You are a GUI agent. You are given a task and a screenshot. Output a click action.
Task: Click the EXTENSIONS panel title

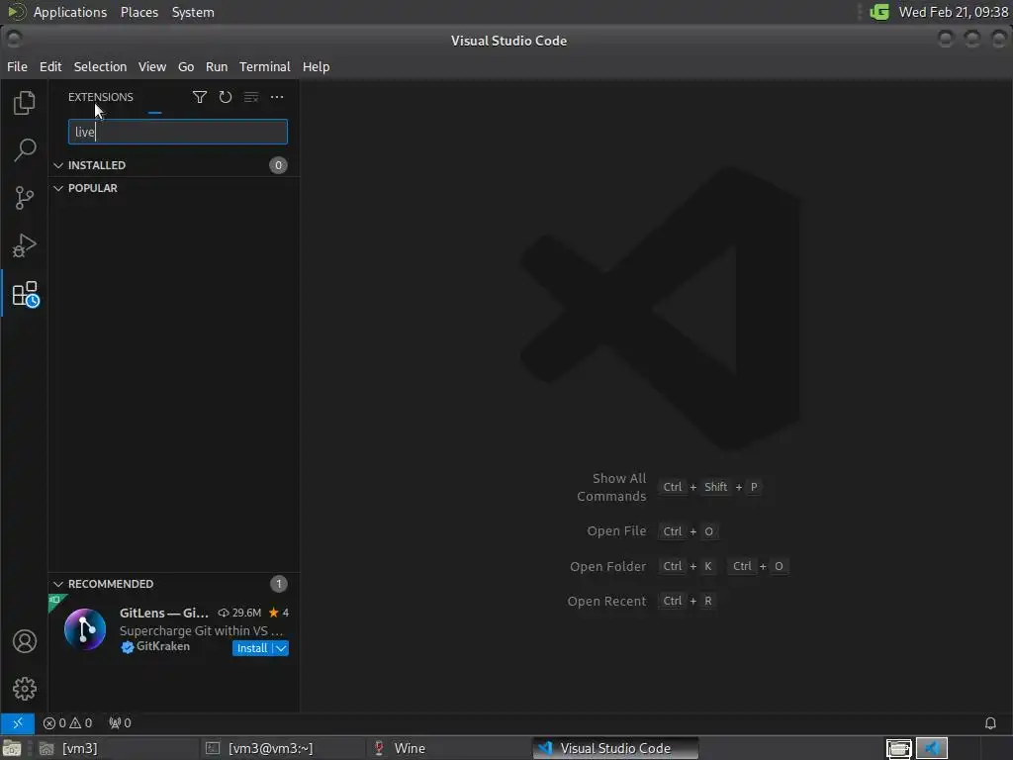[101, 97]
